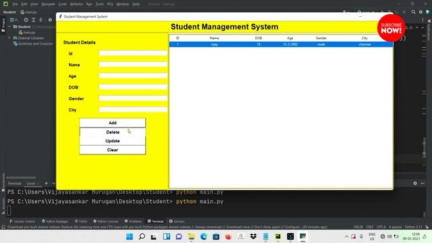Open the Services tool window
Screen dimensions: 432x243
point(177,221)
